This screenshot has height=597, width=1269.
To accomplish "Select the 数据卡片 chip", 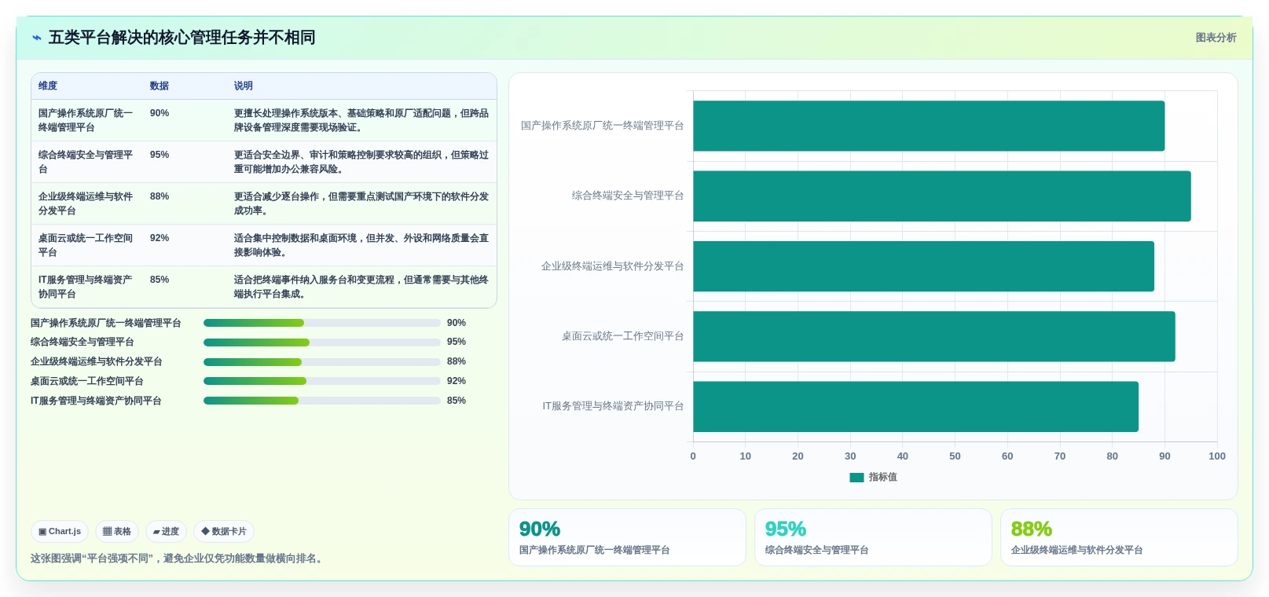I will [224, 532].
